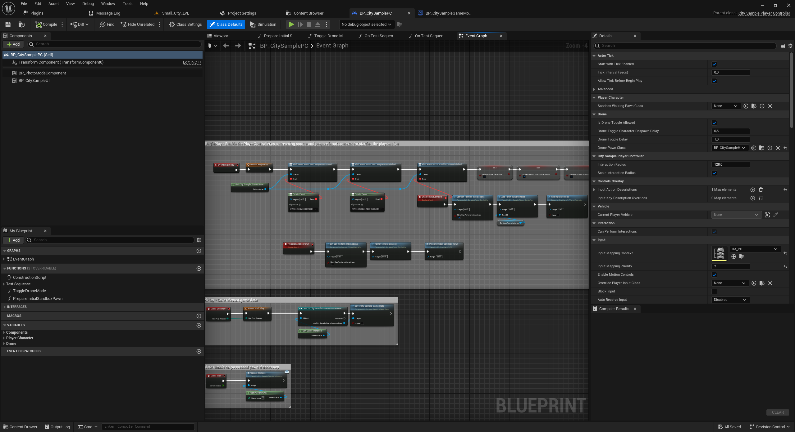Viewport: 795px width, 432px height.
Task: Navigate back in graph history
Action: [226, 46]
